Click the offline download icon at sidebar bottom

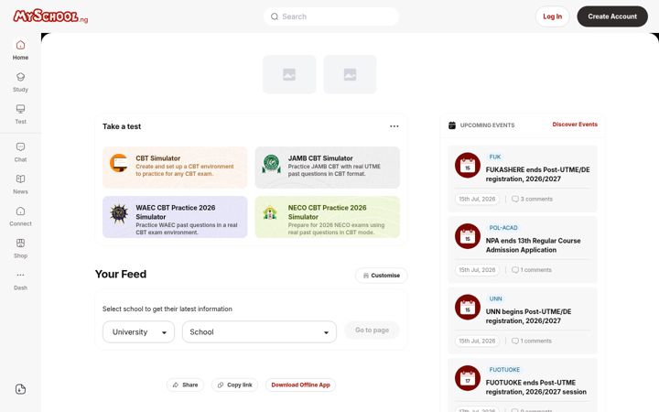click(20, 389)
